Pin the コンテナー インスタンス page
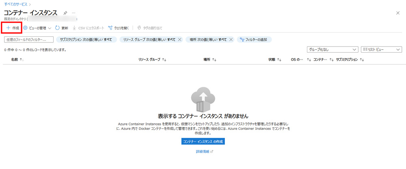The width and height of the screenshot is (406, 169). coord(65,13)
